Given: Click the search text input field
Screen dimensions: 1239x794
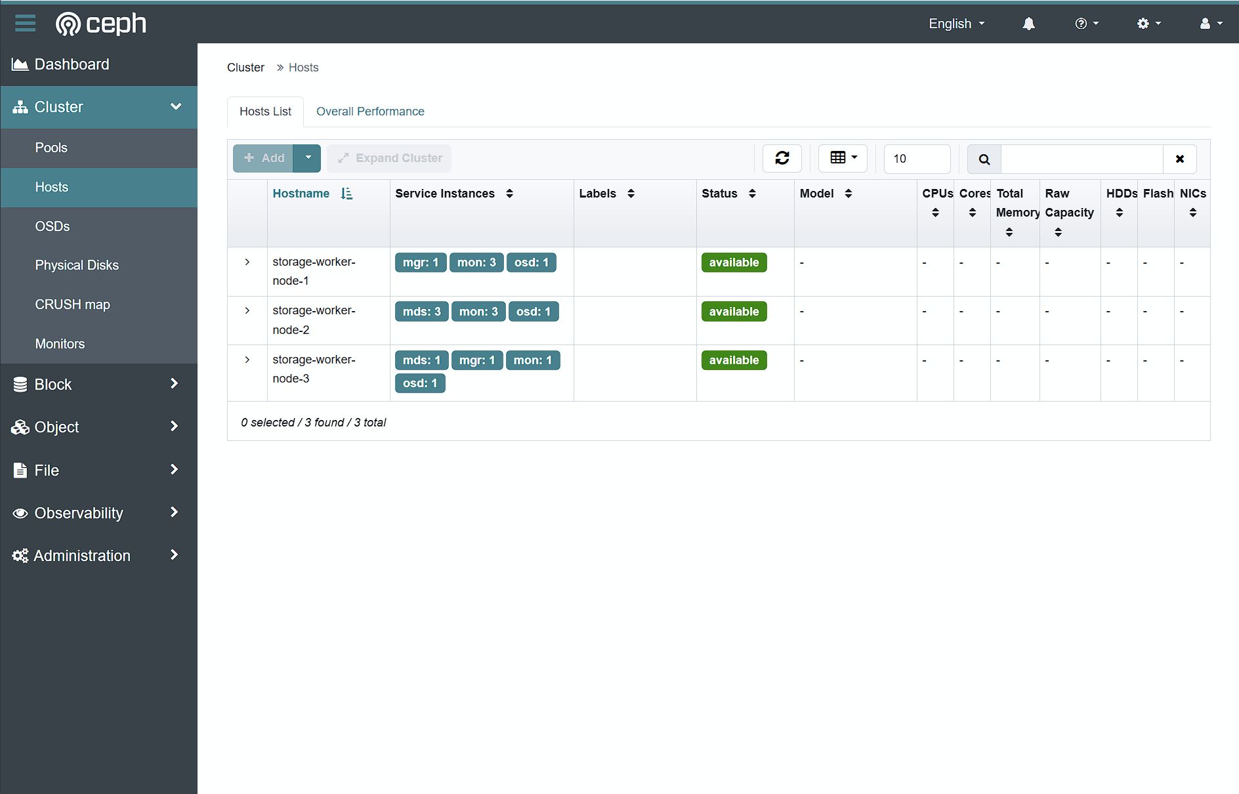Looking at the screenshot, I should pos(1081,159).
